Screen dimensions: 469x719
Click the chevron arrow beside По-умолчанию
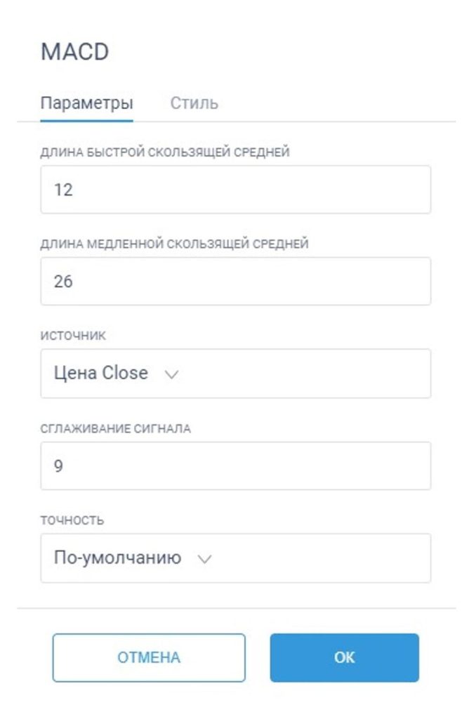coord(204,560)
